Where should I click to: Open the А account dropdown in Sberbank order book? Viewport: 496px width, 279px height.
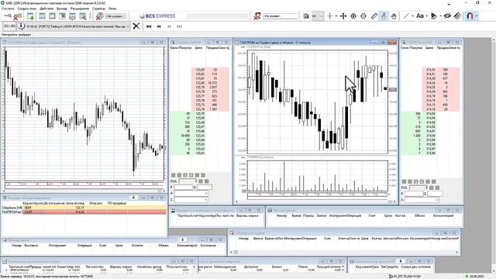[x=191, y=193]
